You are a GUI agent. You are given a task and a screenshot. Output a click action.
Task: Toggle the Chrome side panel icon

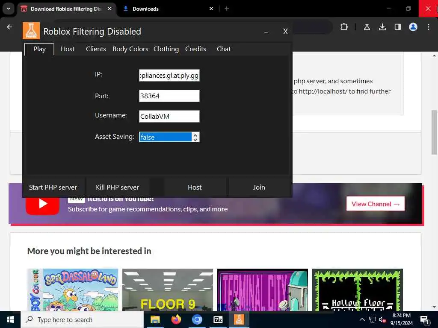tap(398, 27)
